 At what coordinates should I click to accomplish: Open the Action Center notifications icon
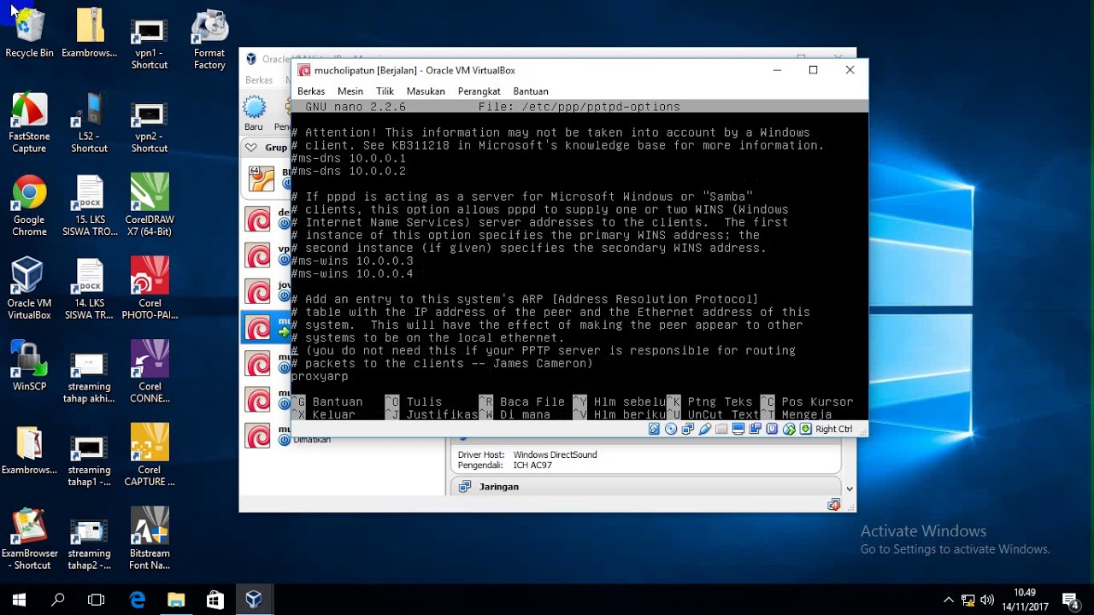tap(1069, 600)
